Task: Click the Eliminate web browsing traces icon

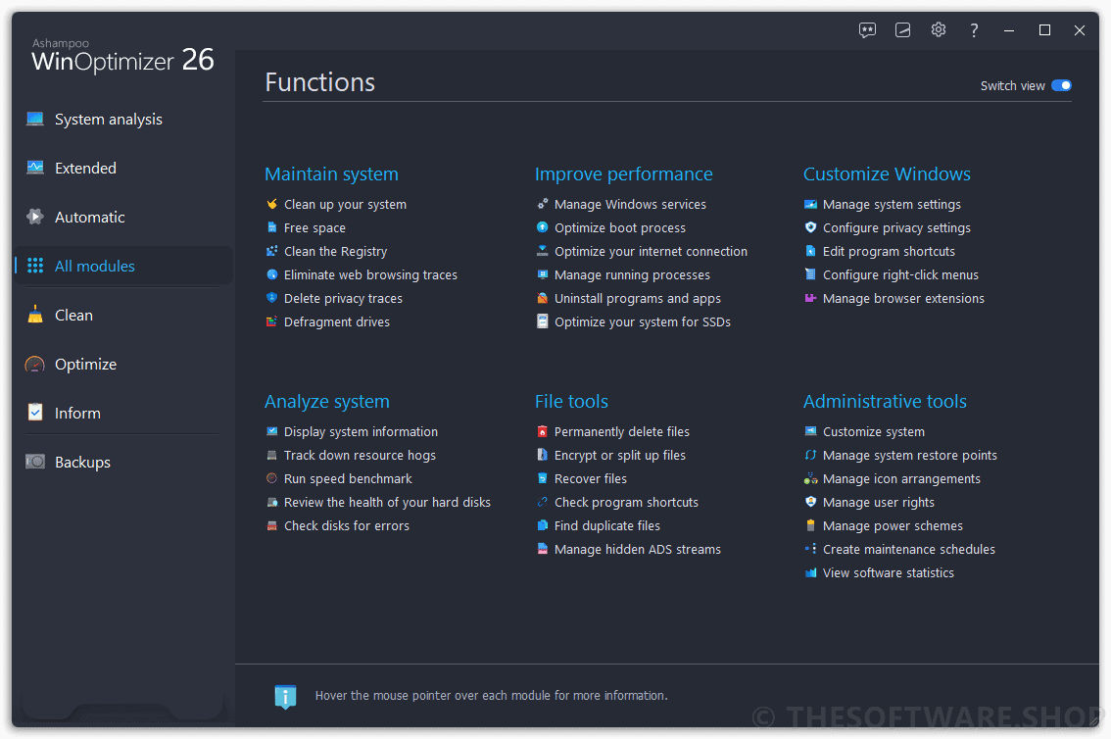Action: (272, 274)
